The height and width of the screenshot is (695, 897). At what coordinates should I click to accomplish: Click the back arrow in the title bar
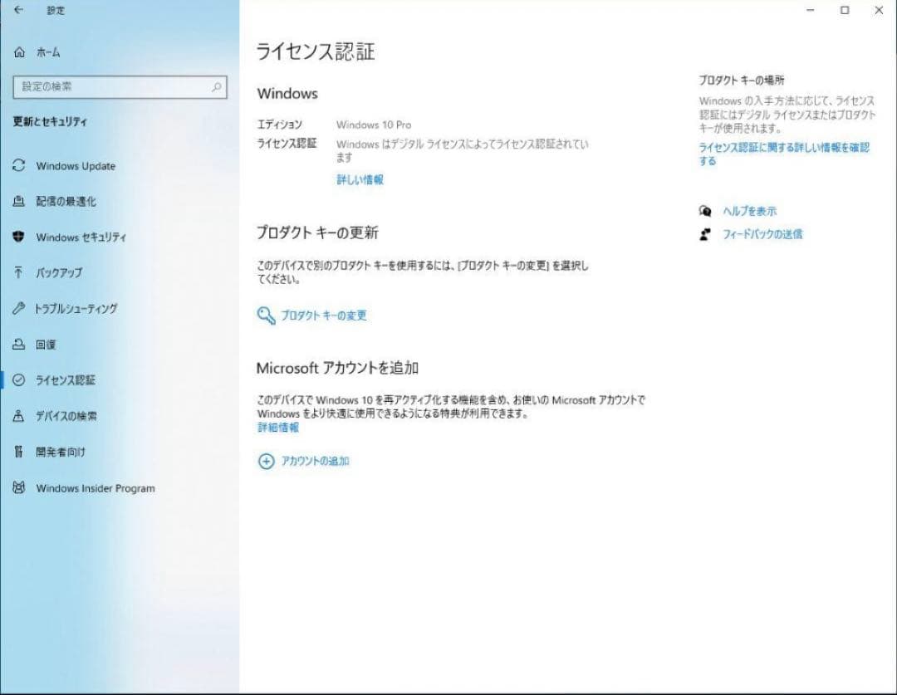(18, 11)
